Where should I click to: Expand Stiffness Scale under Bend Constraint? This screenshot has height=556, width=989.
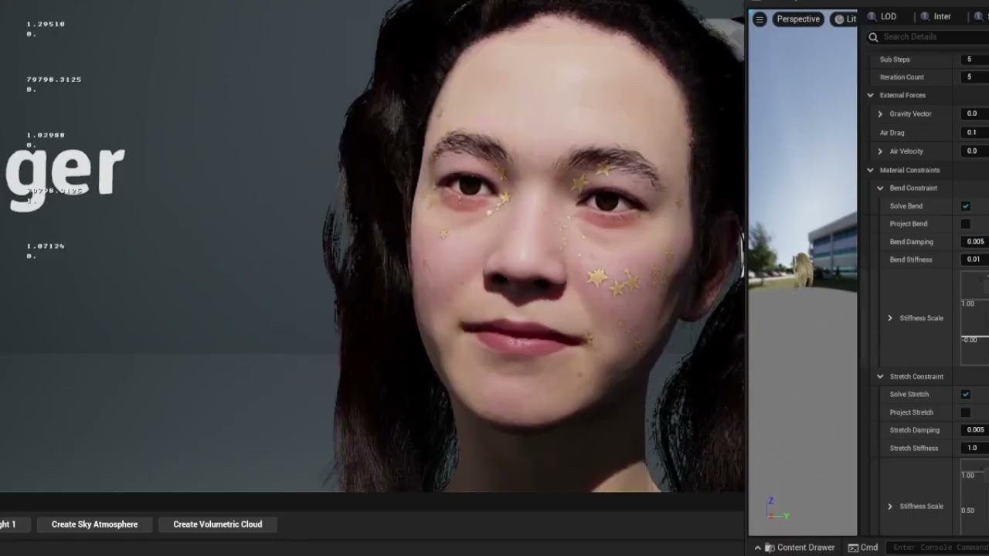890,318
